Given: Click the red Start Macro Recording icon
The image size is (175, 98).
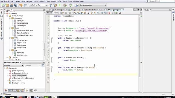Looking at the screenshot, I should pyautogui.click(x=109, y=13).
